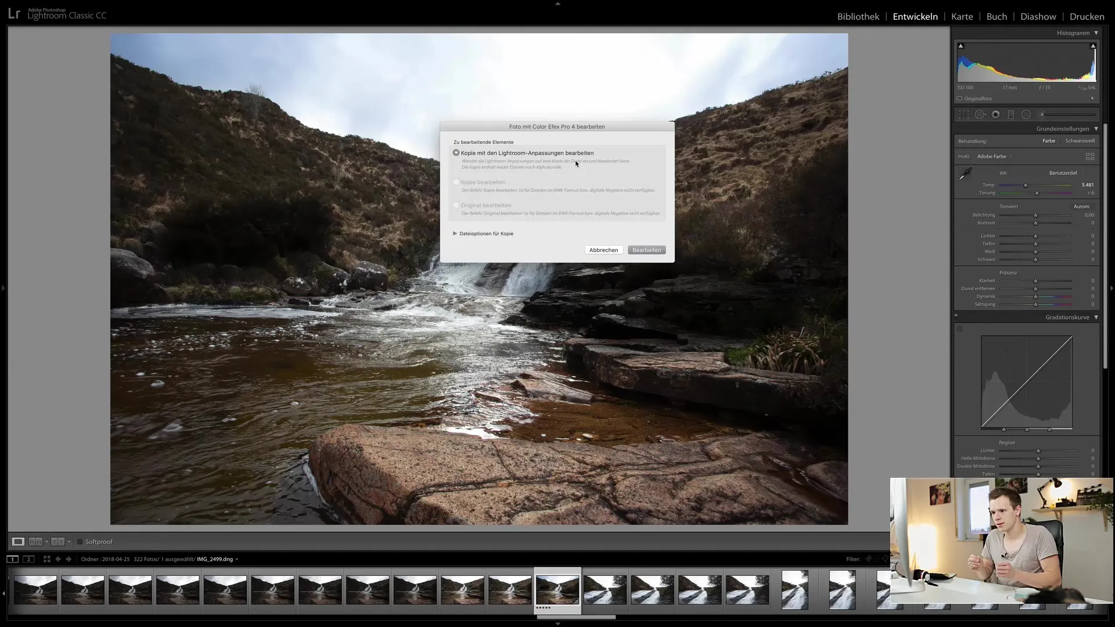Open the white balance Benutzerdef. dropdown
1115x627 pixels.
tap(1066, 173)
